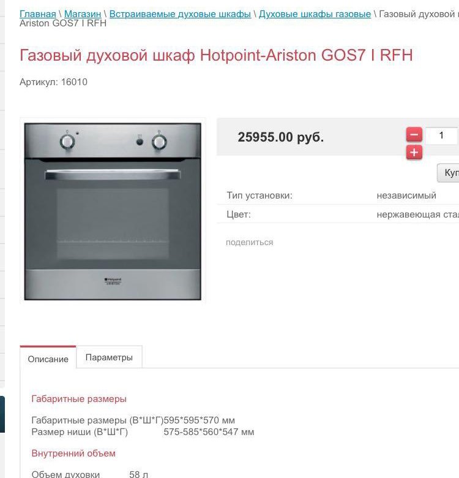This screenshot has width=459, height=478.
Task: Click the Артикул 16010 text
Action: (x=53, y=82)
